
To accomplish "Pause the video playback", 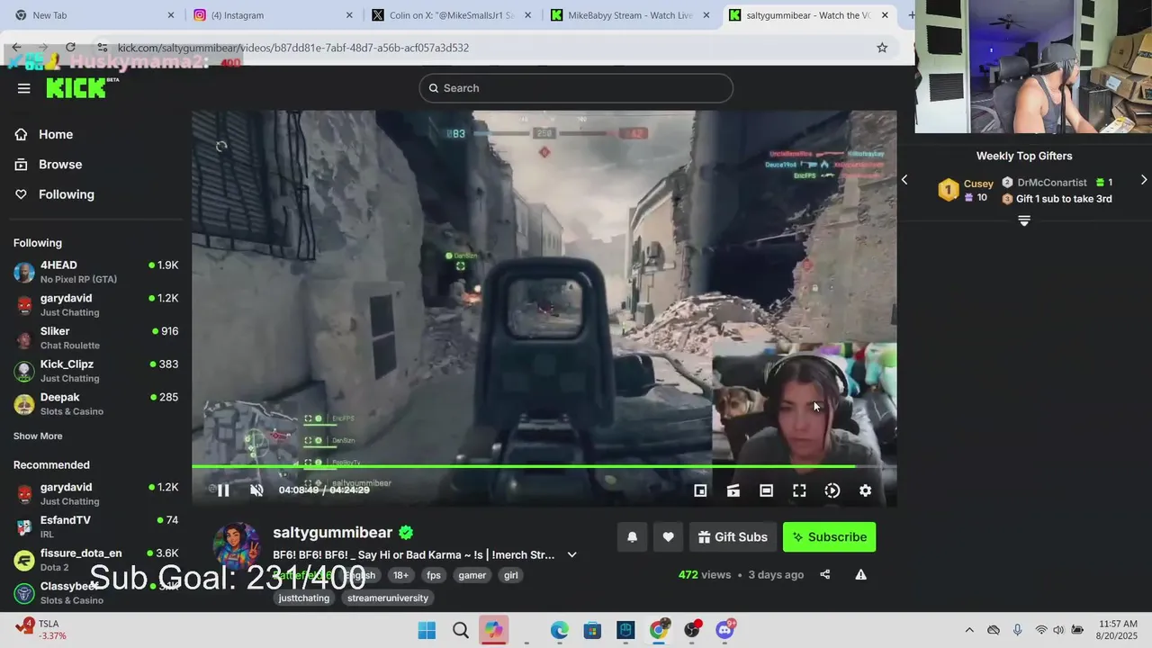I will [x=223, y=490].
